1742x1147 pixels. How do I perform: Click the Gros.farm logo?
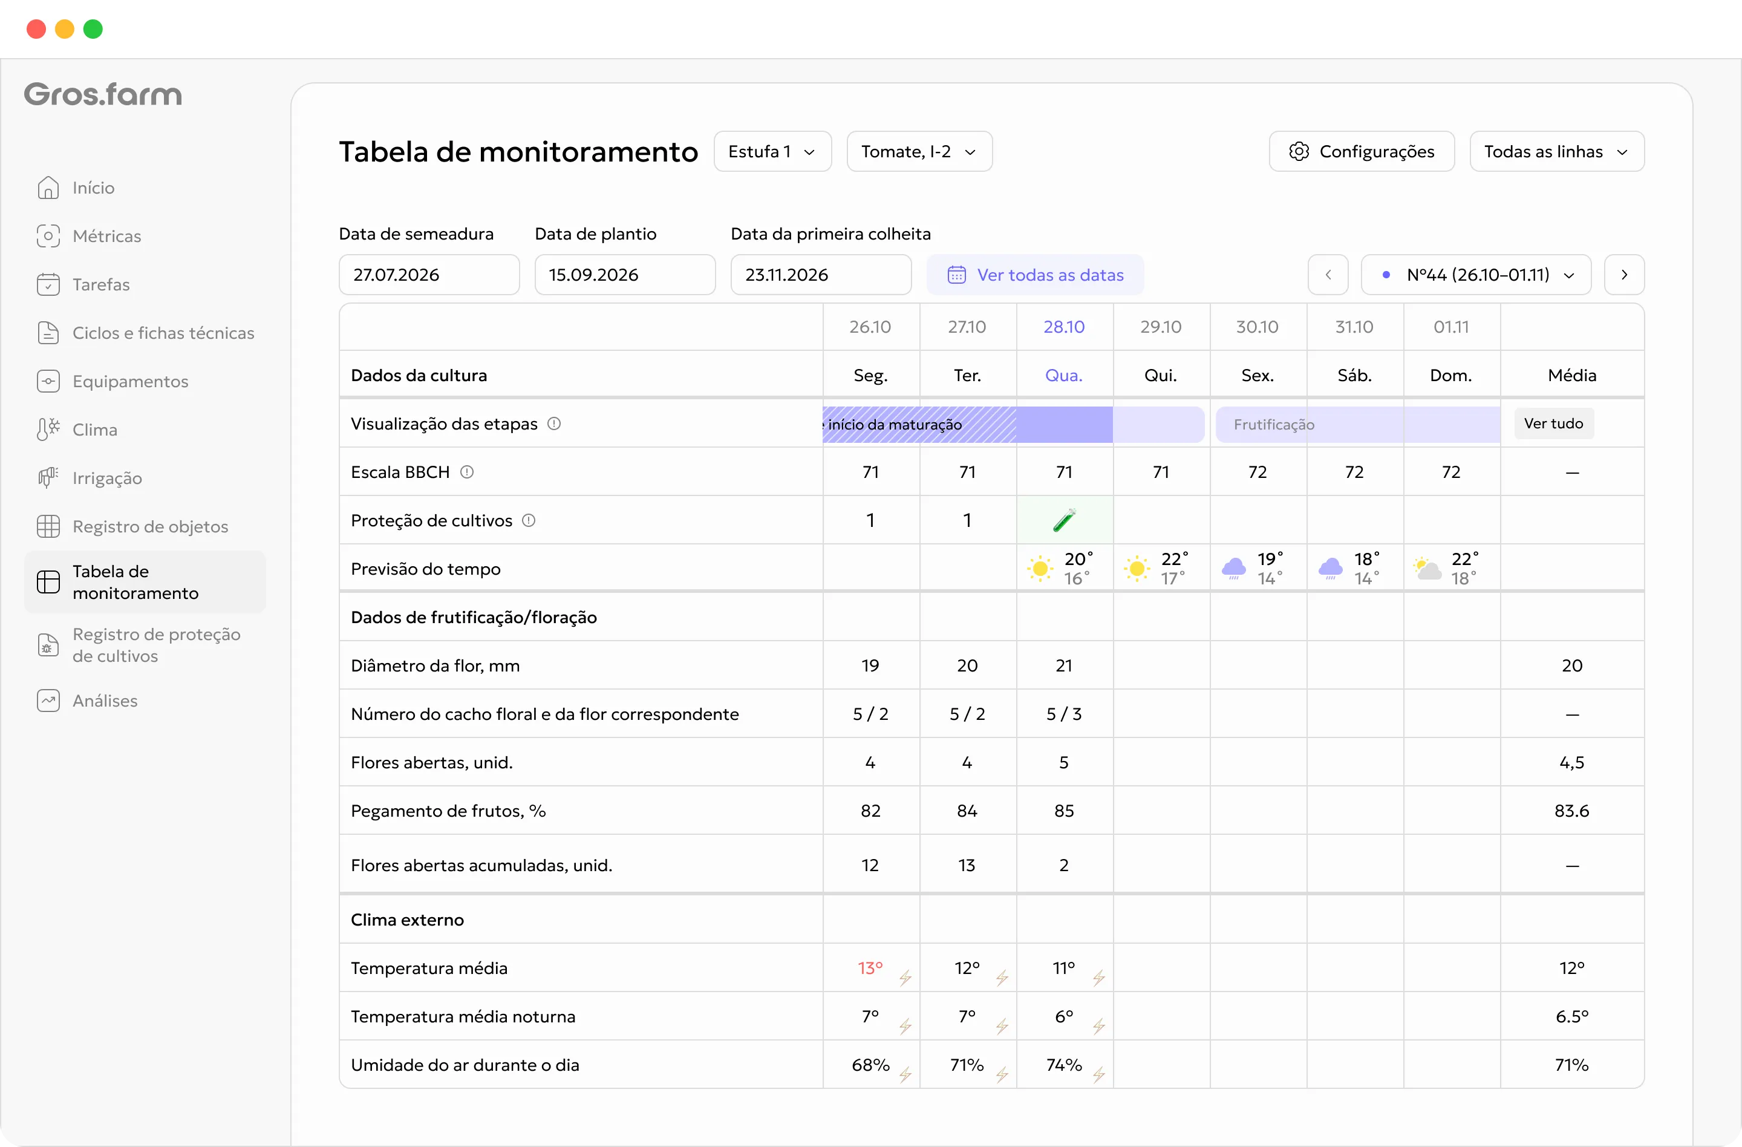coord(103,94)
